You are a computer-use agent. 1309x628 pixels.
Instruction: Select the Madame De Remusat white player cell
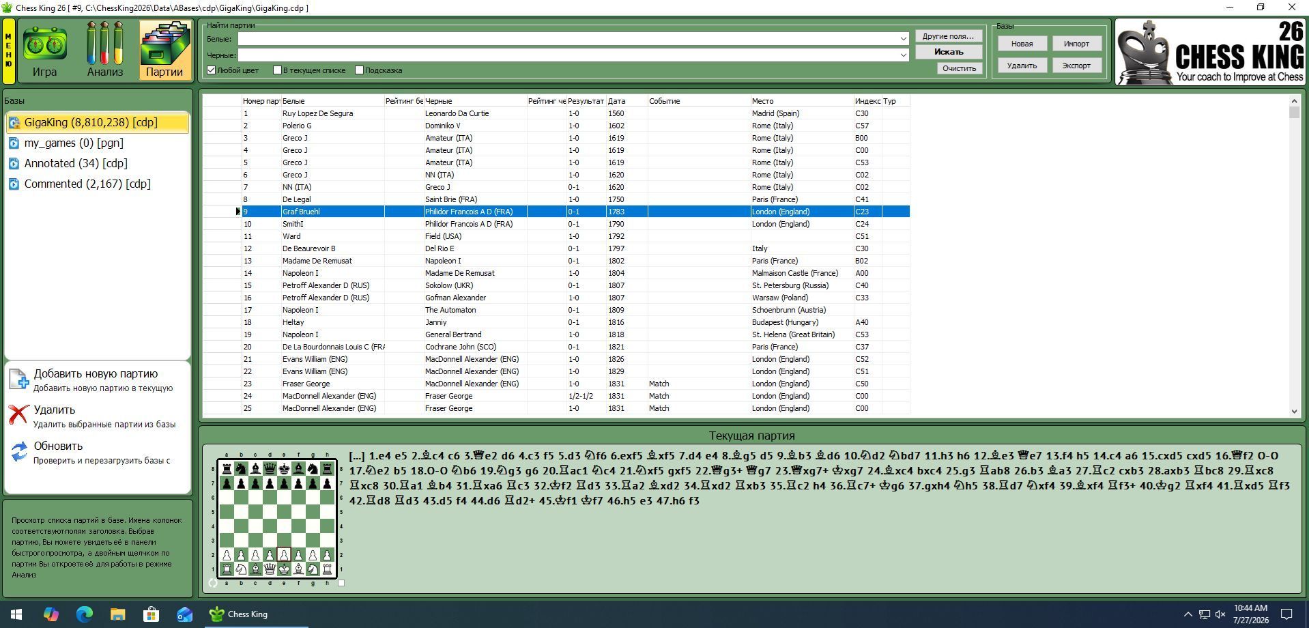tap(333, 261)
